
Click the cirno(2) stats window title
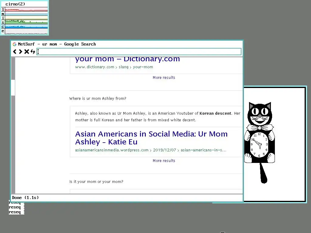pos(15,4)
